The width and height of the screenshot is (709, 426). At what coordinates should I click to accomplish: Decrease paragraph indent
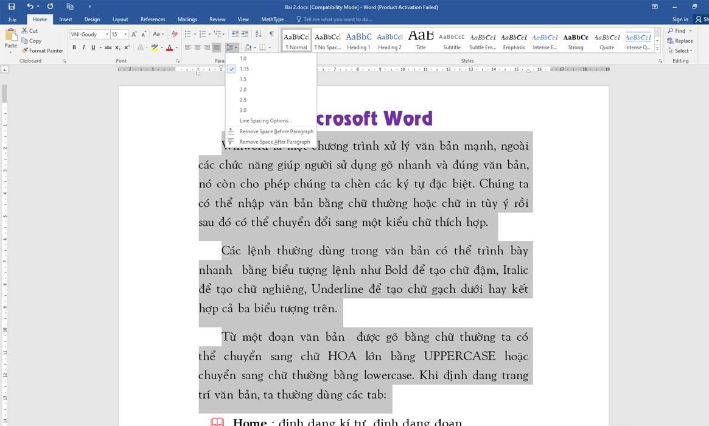point(235,34)
